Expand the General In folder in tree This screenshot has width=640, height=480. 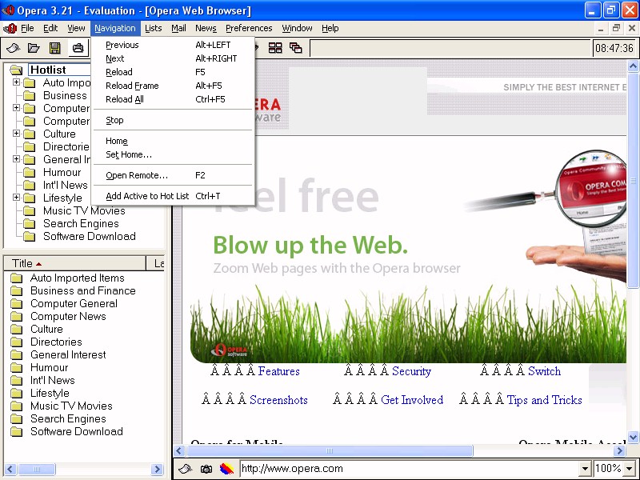(x=16, y=158)
